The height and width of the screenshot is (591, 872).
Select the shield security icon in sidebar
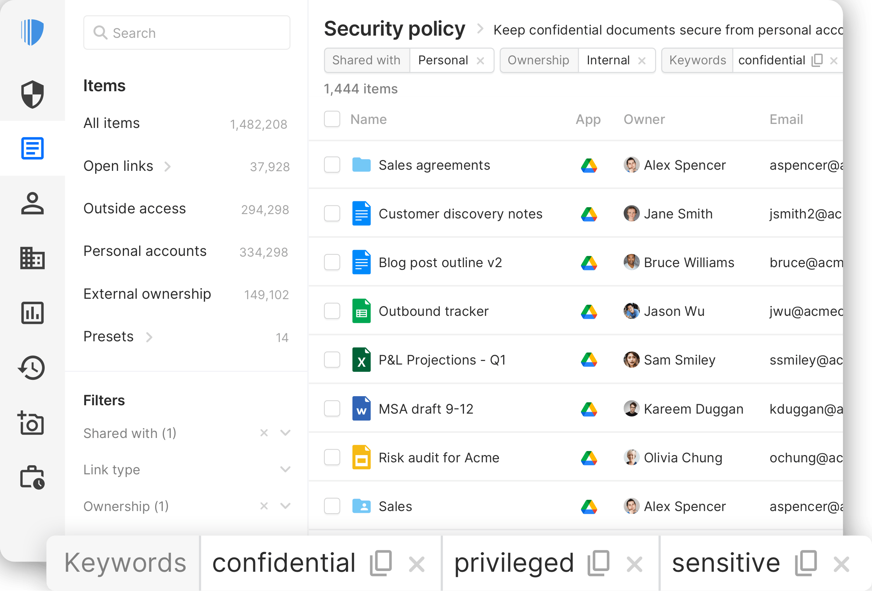[x=32, y=95]
